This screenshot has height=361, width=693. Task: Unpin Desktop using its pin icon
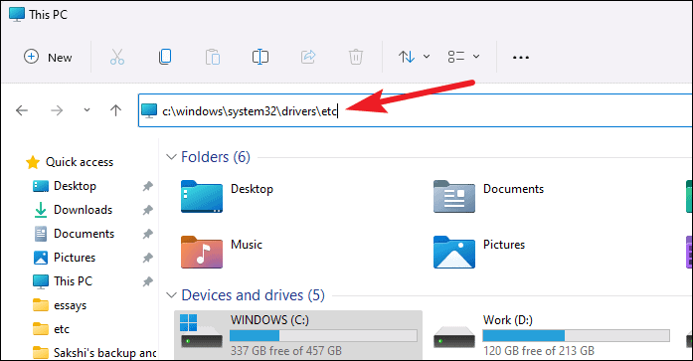pyautogui.click(x=147, y=186)
